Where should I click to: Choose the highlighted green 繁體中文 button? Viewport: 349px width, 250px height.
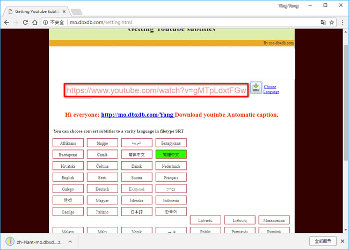click(171, 154)
